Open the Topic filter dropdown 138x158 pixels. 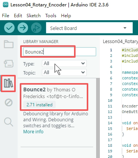pos(64,72)
